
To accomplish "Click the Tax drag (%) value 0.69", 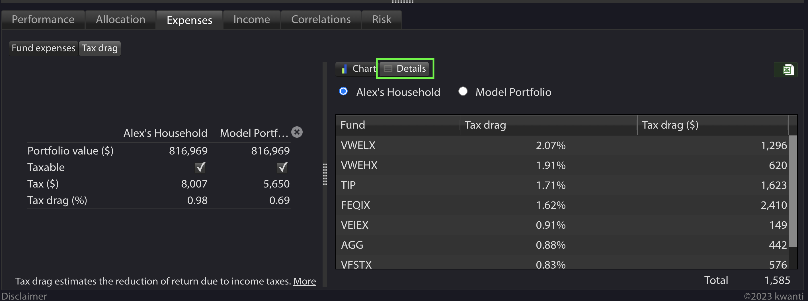I will (x=280, y=200).
